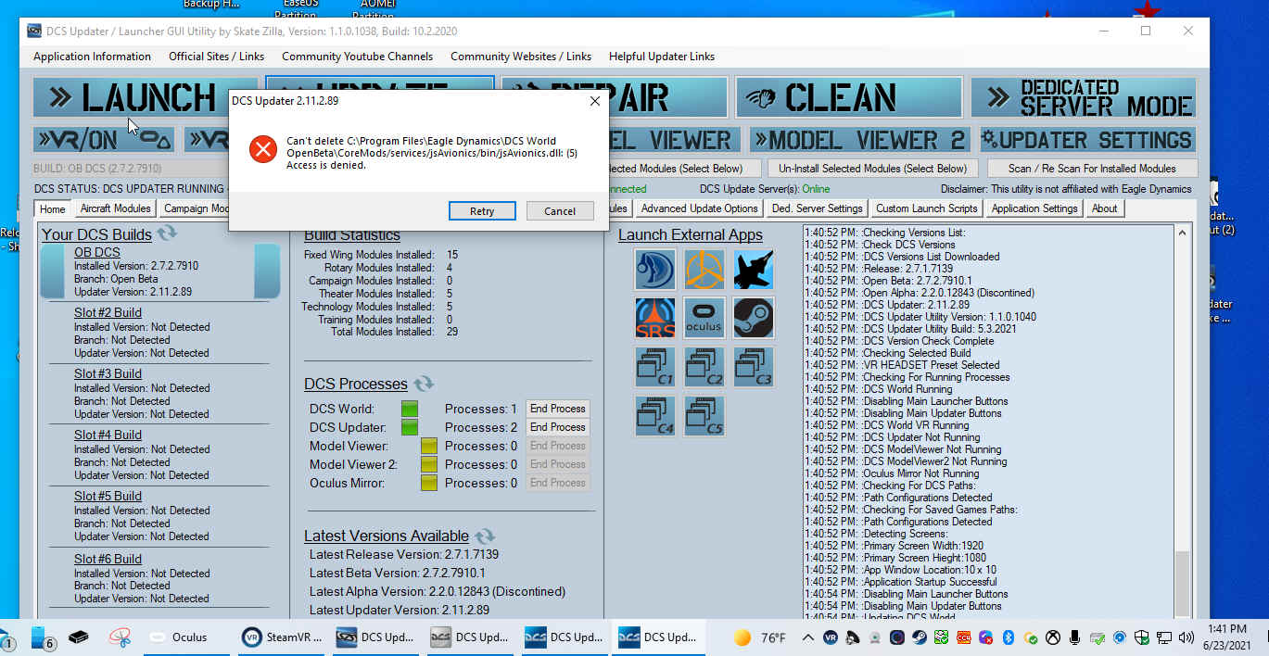Open SteamVR from the taskbar
Screen dimensions: 1269x656
[283, 637]
